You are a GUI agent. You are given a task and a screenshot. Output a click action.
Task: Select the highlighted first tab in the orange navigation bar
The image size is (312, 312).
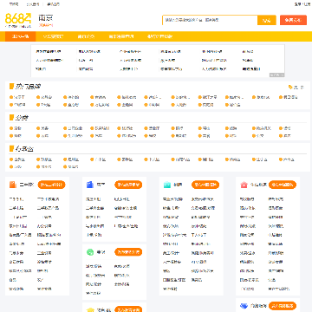[x=20, y=36]
